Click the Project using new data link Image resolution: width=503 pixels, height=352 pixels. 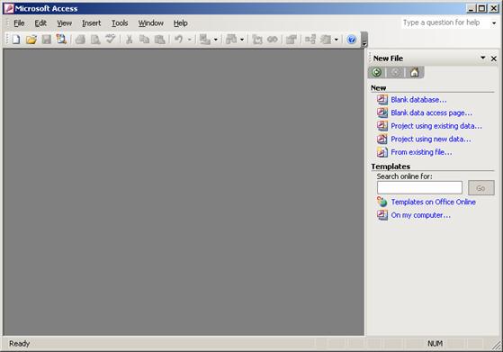coord(431,140)
